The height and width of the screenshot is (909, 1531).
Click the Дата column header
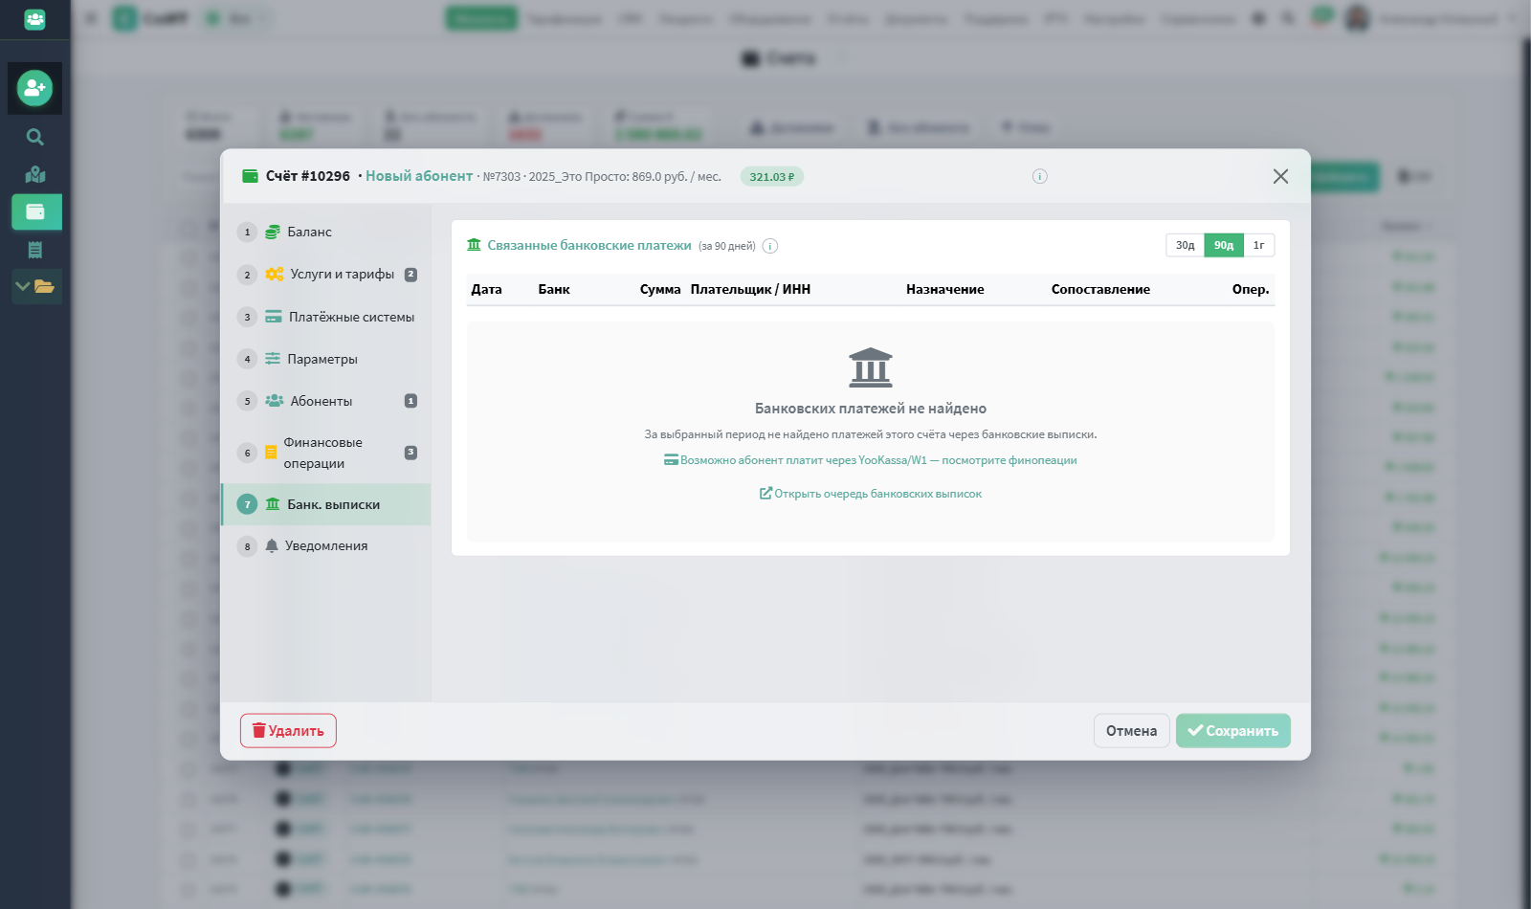[486, 289]
